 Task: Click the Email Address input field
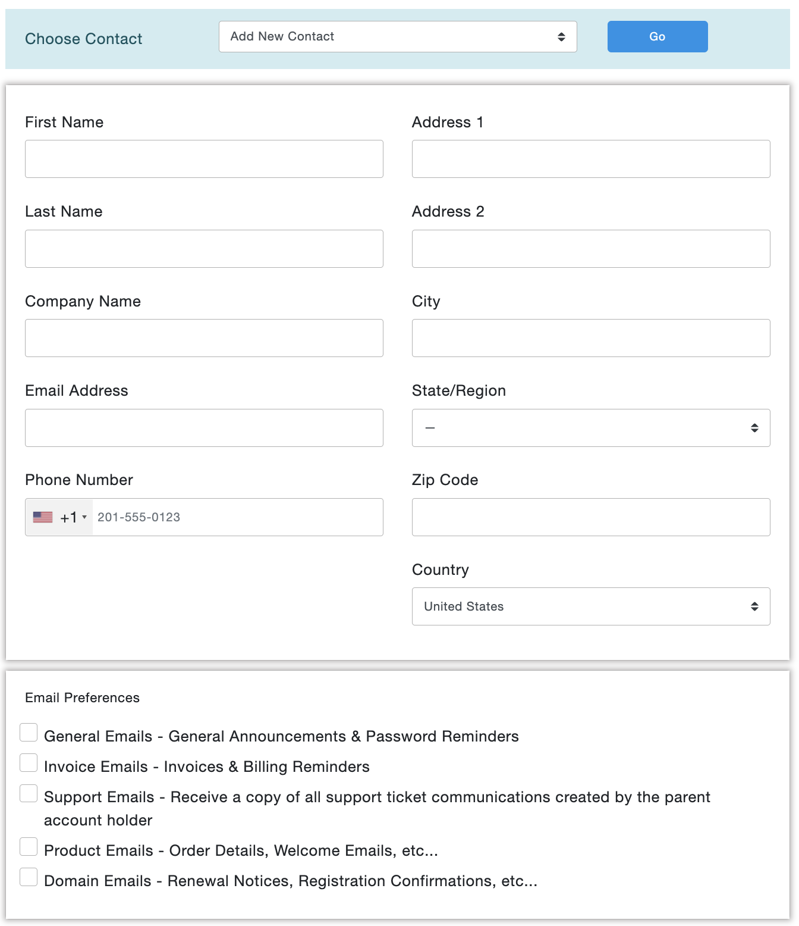click(x=204, y=428)
